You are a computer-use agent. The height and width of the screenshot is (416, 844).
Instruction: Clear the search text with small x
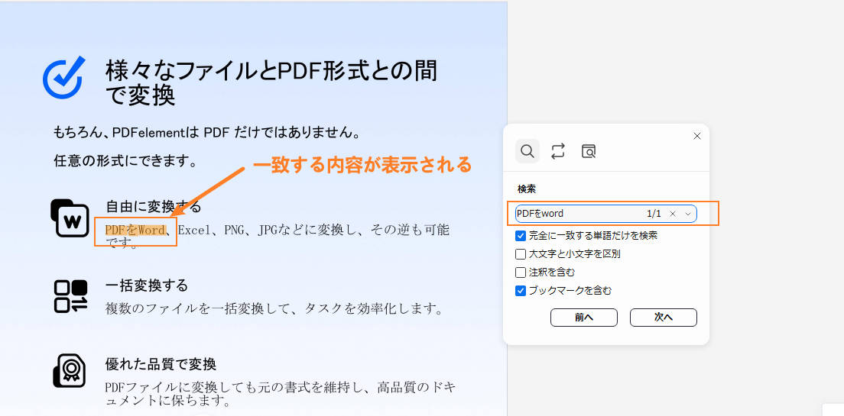(x=673, y=214)
